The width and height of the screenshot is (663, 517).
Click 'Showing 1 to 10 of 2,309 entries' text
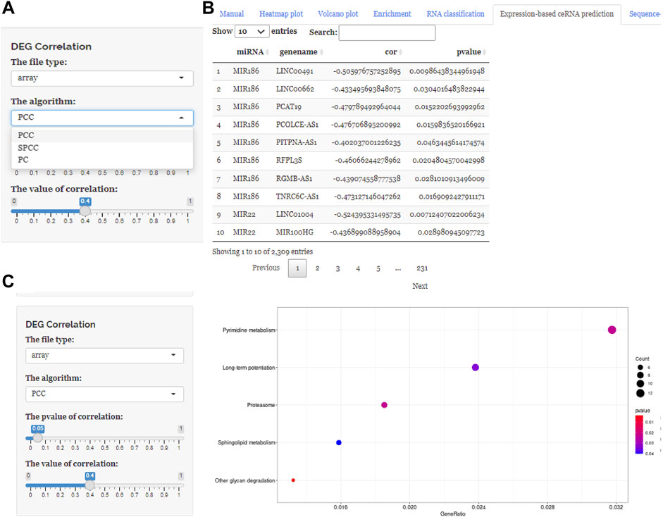point(263,251)
